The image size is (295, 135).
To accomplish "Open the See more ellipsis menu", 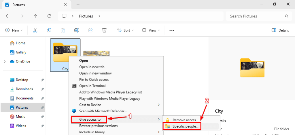I will click(172, 30).
